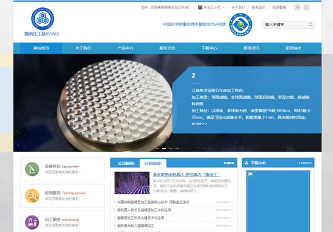Open the green microscope Equipment icon
The image size is (333, 232).
[x=32, y=169]
